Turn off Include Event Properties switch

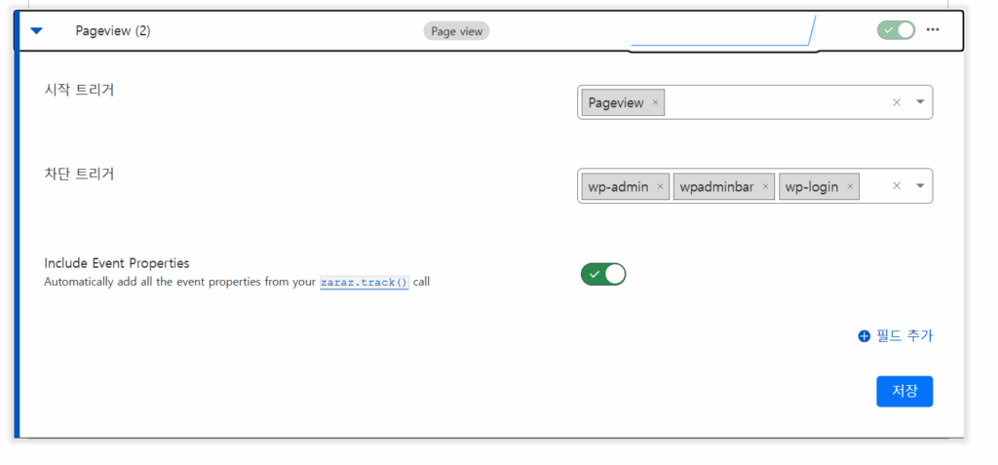point(602,274)
